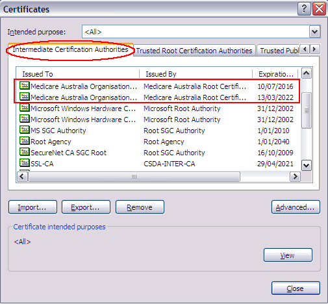Click the View button
The height and width of the screenshot is (304, 328).
(288, 255)
